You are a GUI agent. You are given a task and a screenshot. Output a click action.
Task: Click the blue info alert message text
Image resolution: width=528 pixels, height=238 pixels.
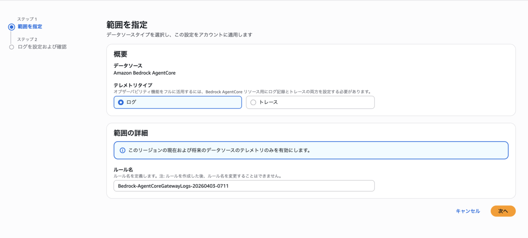pyautogui.click(x=220, y=150)
